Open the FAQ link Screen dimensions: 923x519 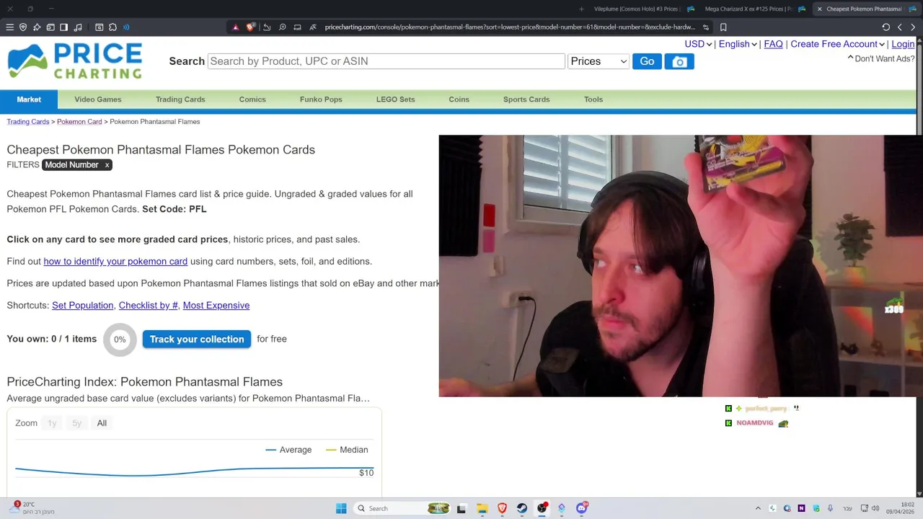click(773, 44)
